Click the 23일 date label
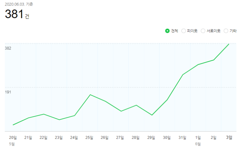The width and height of the screenshot is (239, 150). (59, 137)
